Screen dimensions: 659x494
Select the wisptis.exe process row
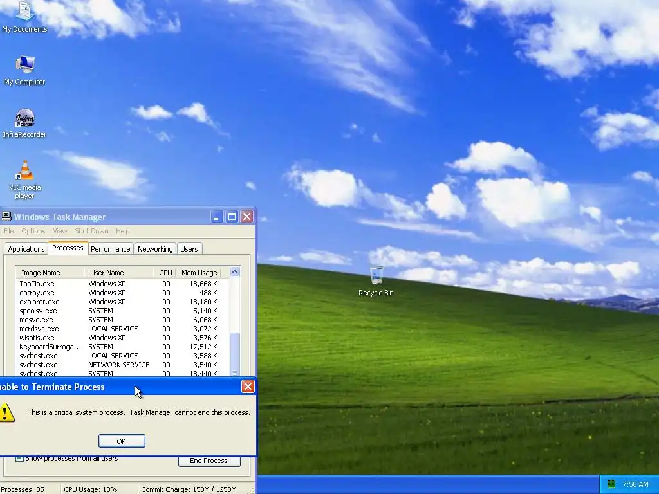122,338
